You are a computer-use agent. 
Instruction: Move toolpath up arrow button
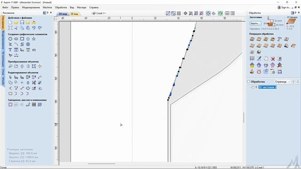(x=293, y=82)
